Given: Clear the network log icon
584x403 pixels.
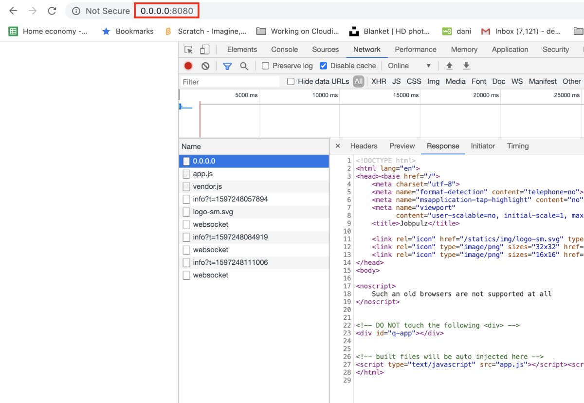Looking at the screenshot, I should click(x=205, y=66).
